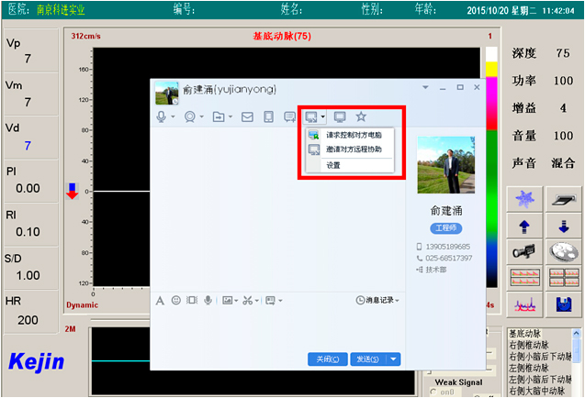Choose 设置 in the remote menu
This screenshot has width=585, height=398.
coord(350,165)
